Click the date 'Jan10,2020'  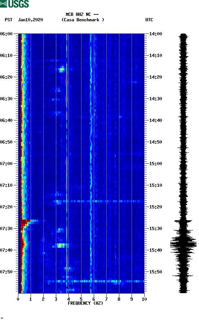click(30, 20)
